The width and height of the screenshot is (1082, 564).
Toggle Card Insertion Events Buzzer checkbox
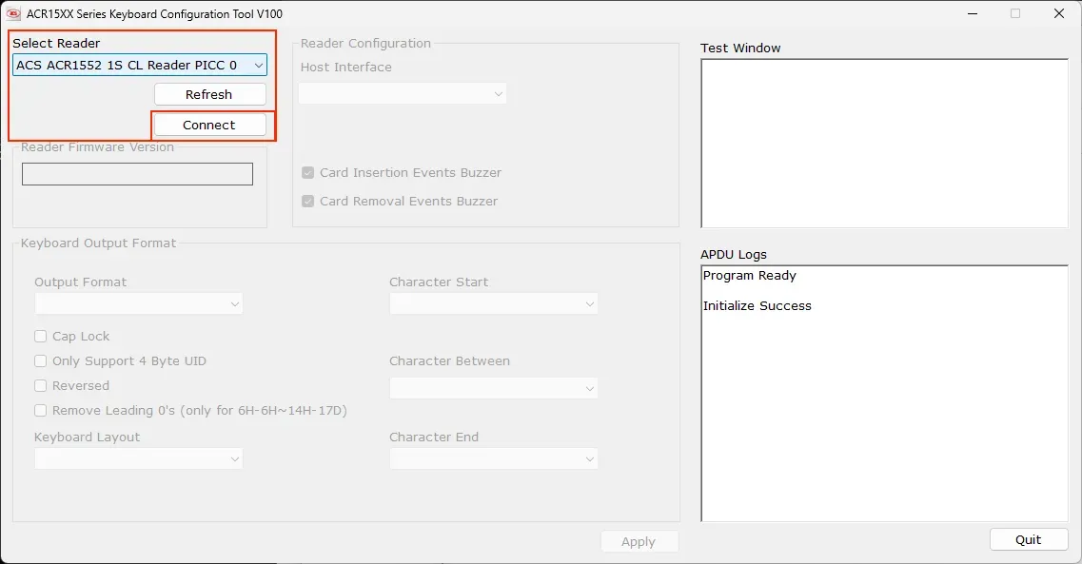click(x=308, y=173)
